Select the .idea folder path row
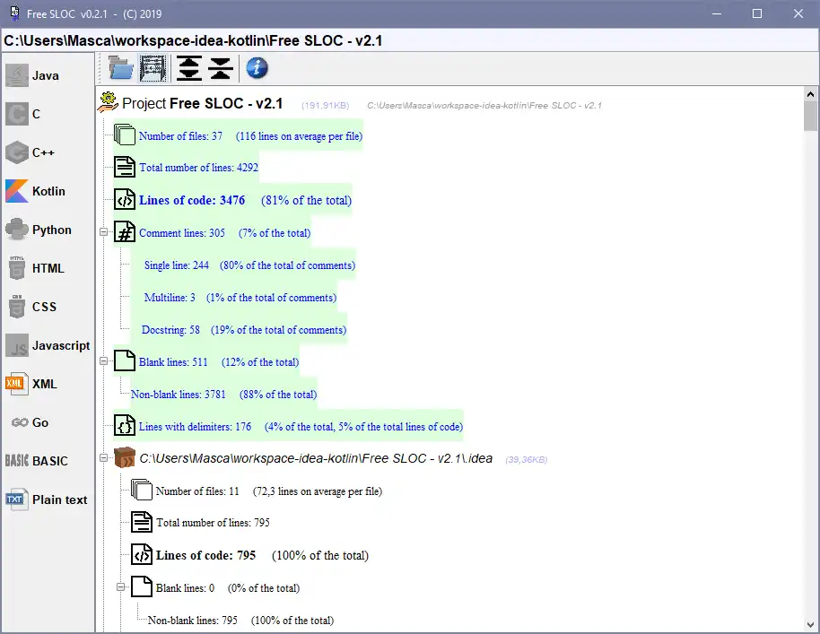Screen dimensions: 820x634 click(316, 458)
